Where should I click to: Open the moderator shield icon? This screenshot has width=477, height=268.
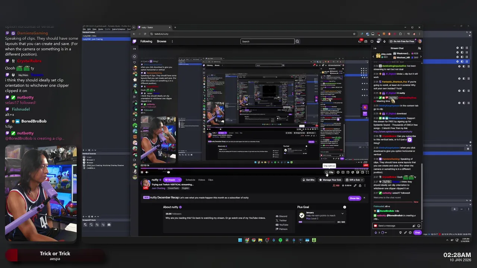coord(400,233)
